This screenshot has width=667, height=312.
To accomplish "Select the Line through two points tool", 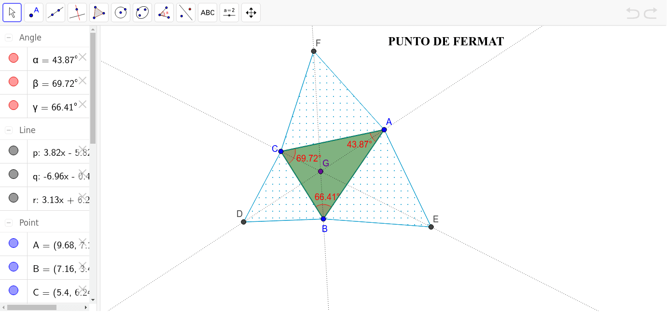I will coord(56,13).
